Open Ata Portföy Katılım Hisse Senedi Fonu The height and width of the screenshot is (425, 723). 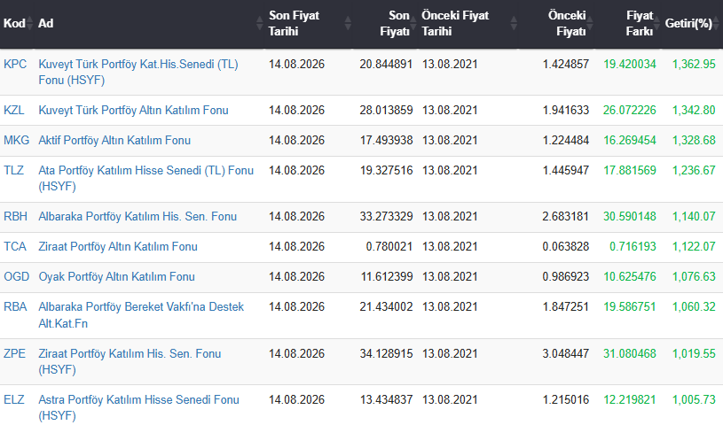(146, 178)
